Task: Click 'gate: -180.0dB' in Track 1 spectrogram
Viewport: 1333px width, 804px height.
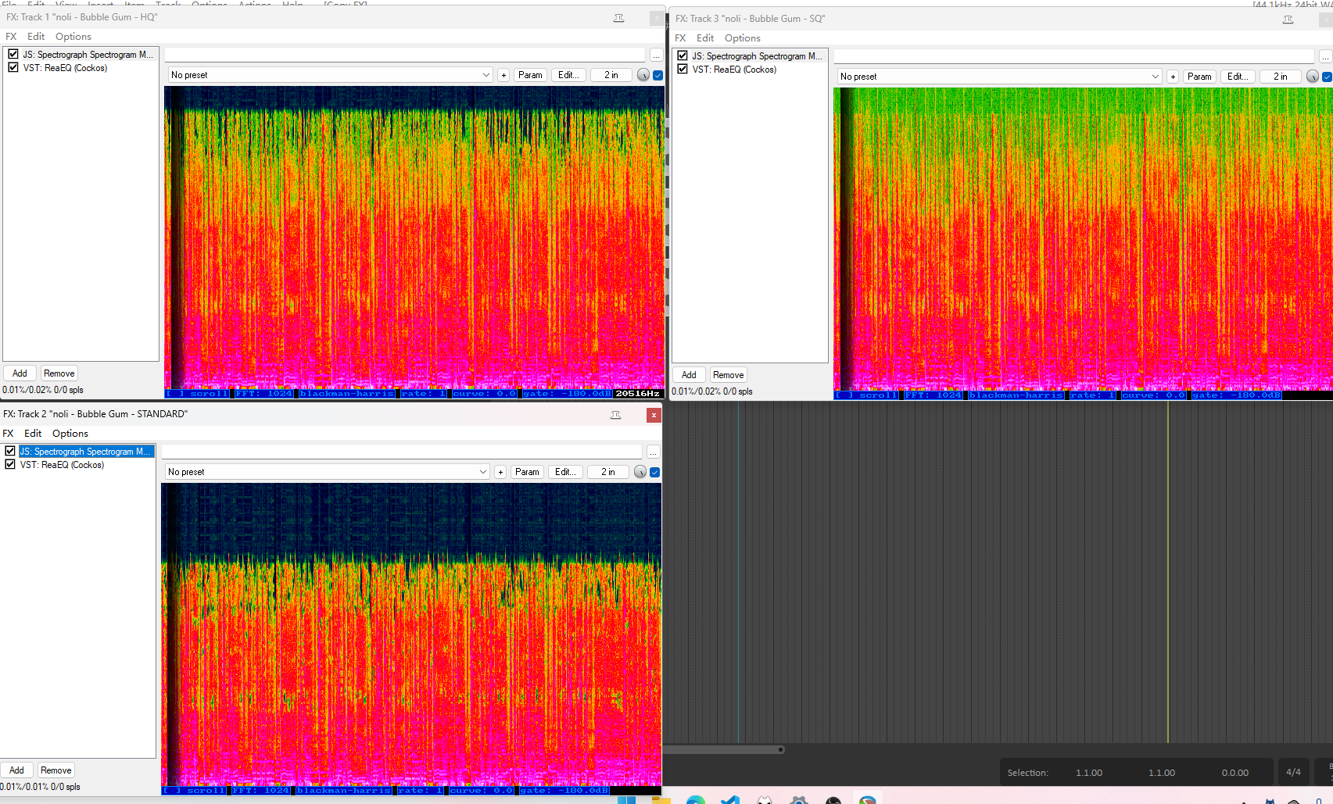Action: [x=567, y=394]
